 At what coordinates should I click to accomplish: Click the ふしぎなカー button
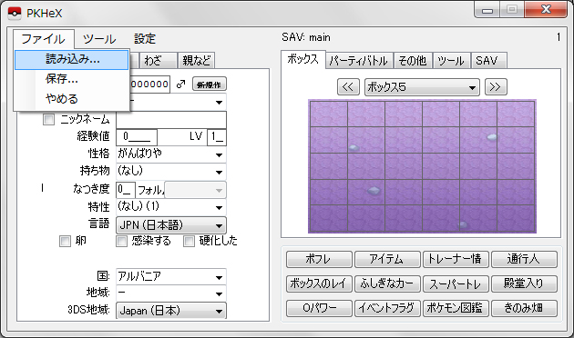[387, 283]
